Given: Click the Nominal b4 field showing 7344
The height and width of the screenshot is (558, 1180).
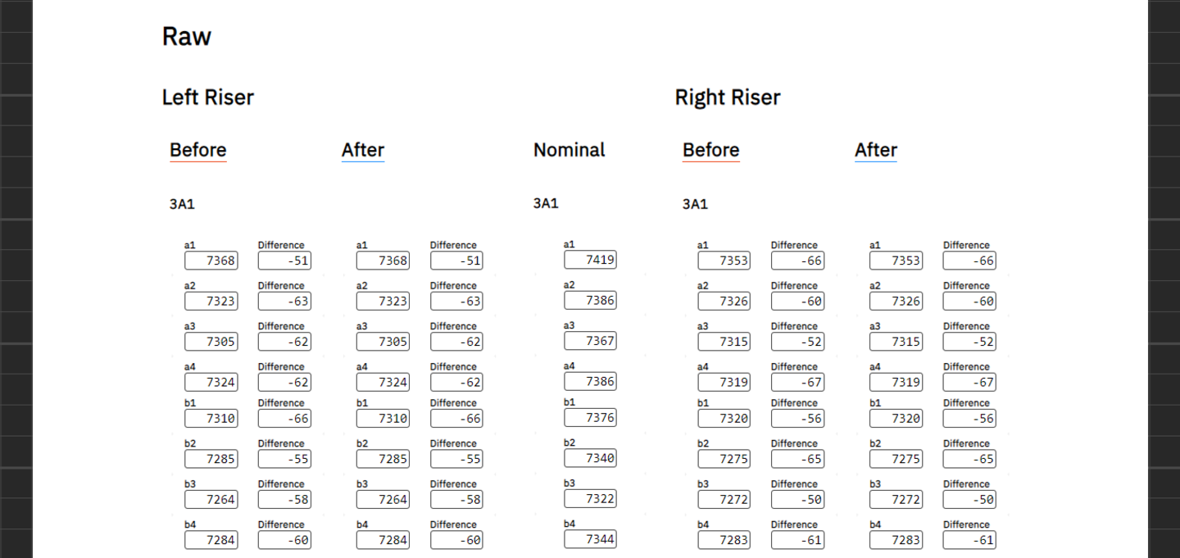Looking at the screenshot, I should click(590, 539).
